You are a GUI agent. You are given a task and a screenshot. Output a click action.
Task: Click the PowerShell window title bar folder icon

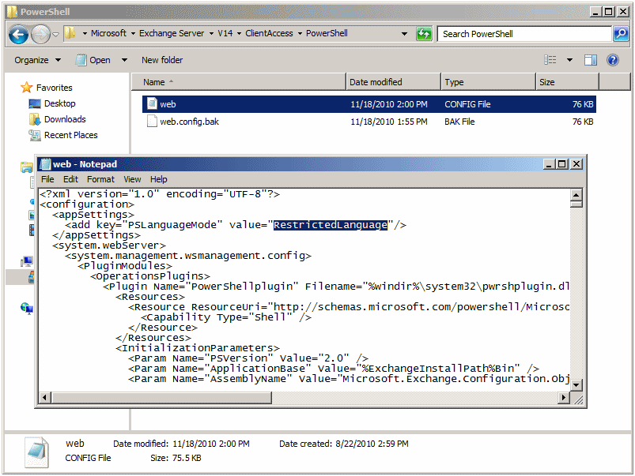pos(13,11)
